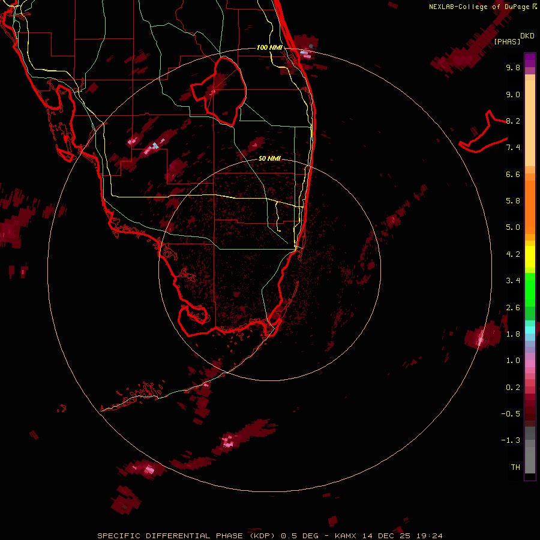Select the 1.8 scale value
This screenshot has height=540, width=540.
(x=513, y=334)
